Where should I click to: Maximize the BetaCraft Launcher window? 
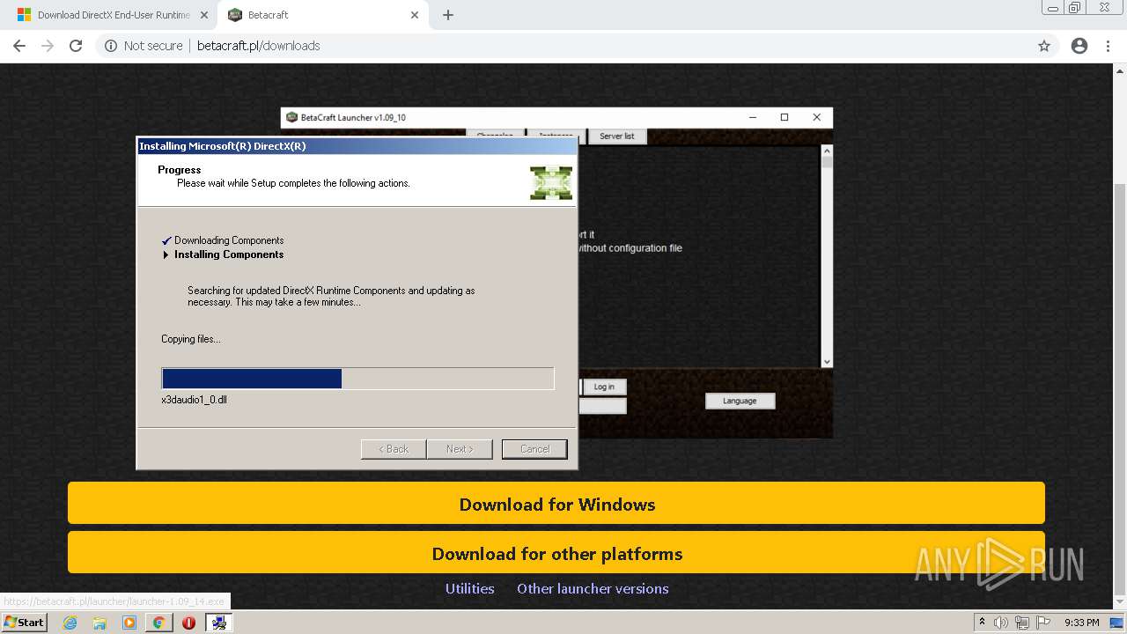coord(784,117)
